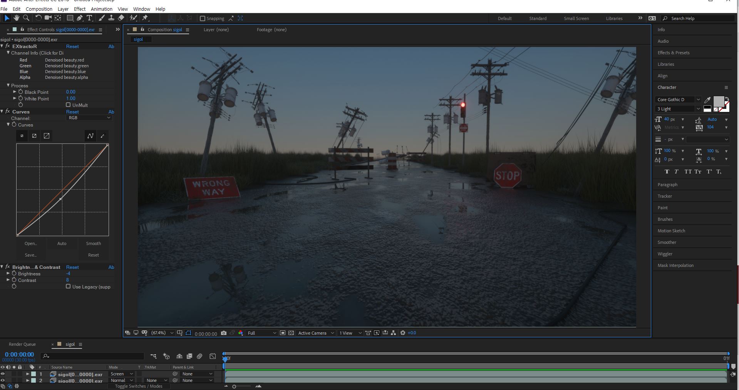Click the Frame Blending timeline icon

(189, 356)
